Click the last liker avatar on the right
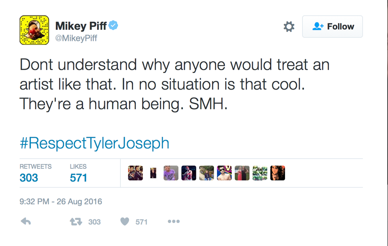This screenshot has height=246, width=388. pos(278,173)
